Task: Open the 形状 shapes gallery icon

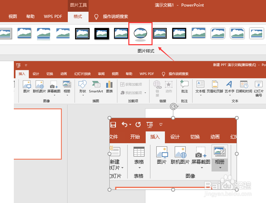Action: tap(83, 84)
